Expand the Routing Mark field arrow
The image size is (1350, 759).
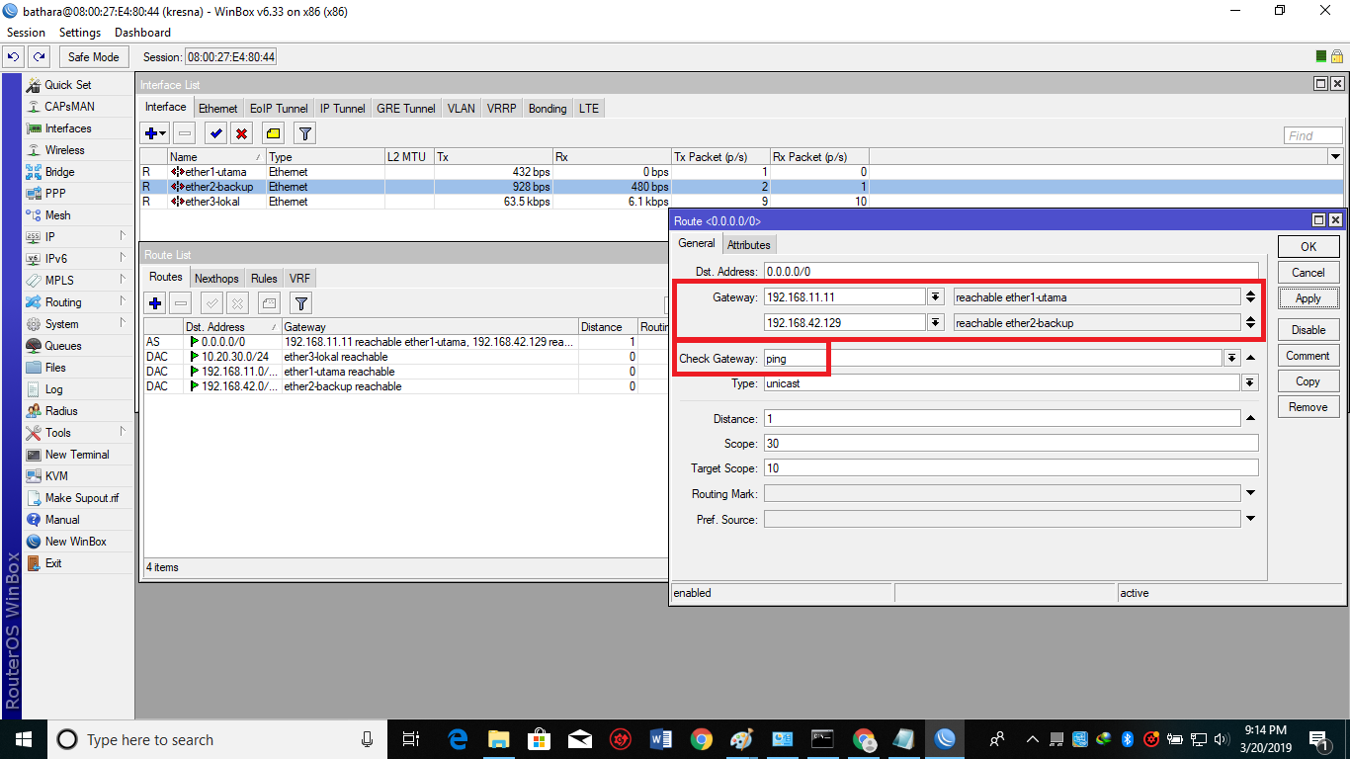(1250, 493)
